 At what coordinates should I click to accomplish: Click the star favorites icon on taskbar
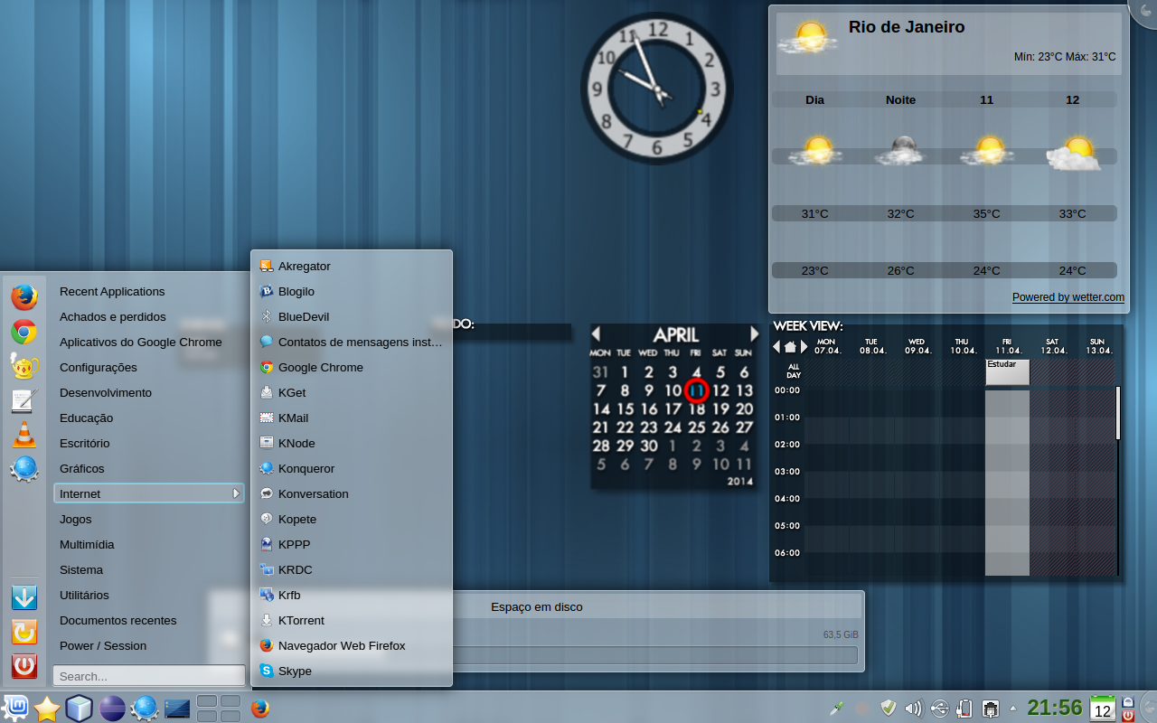click(x=47, y=709)
